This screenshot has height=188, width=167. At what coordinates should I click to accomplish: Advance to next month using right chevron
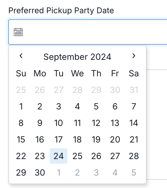[x=134, y=56]
